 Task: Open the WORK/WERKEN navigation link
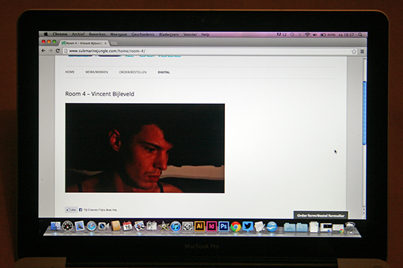coord(97,72)
